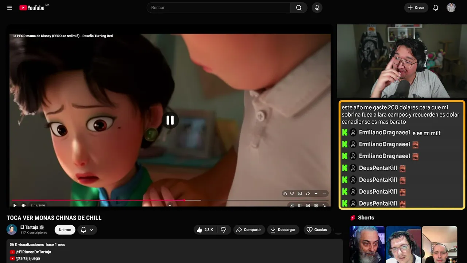
Task: Toggle the channel notification bell
Action: [x=84, y=230]
